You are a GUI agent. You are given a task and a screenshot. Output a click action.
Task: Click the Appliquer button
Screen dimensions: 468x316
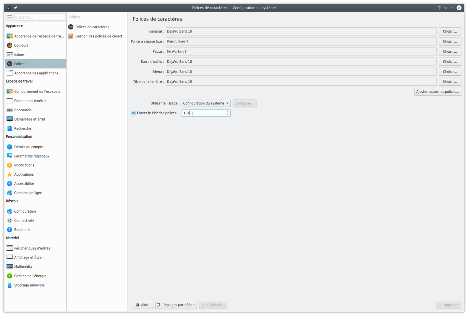pos(449,305)
